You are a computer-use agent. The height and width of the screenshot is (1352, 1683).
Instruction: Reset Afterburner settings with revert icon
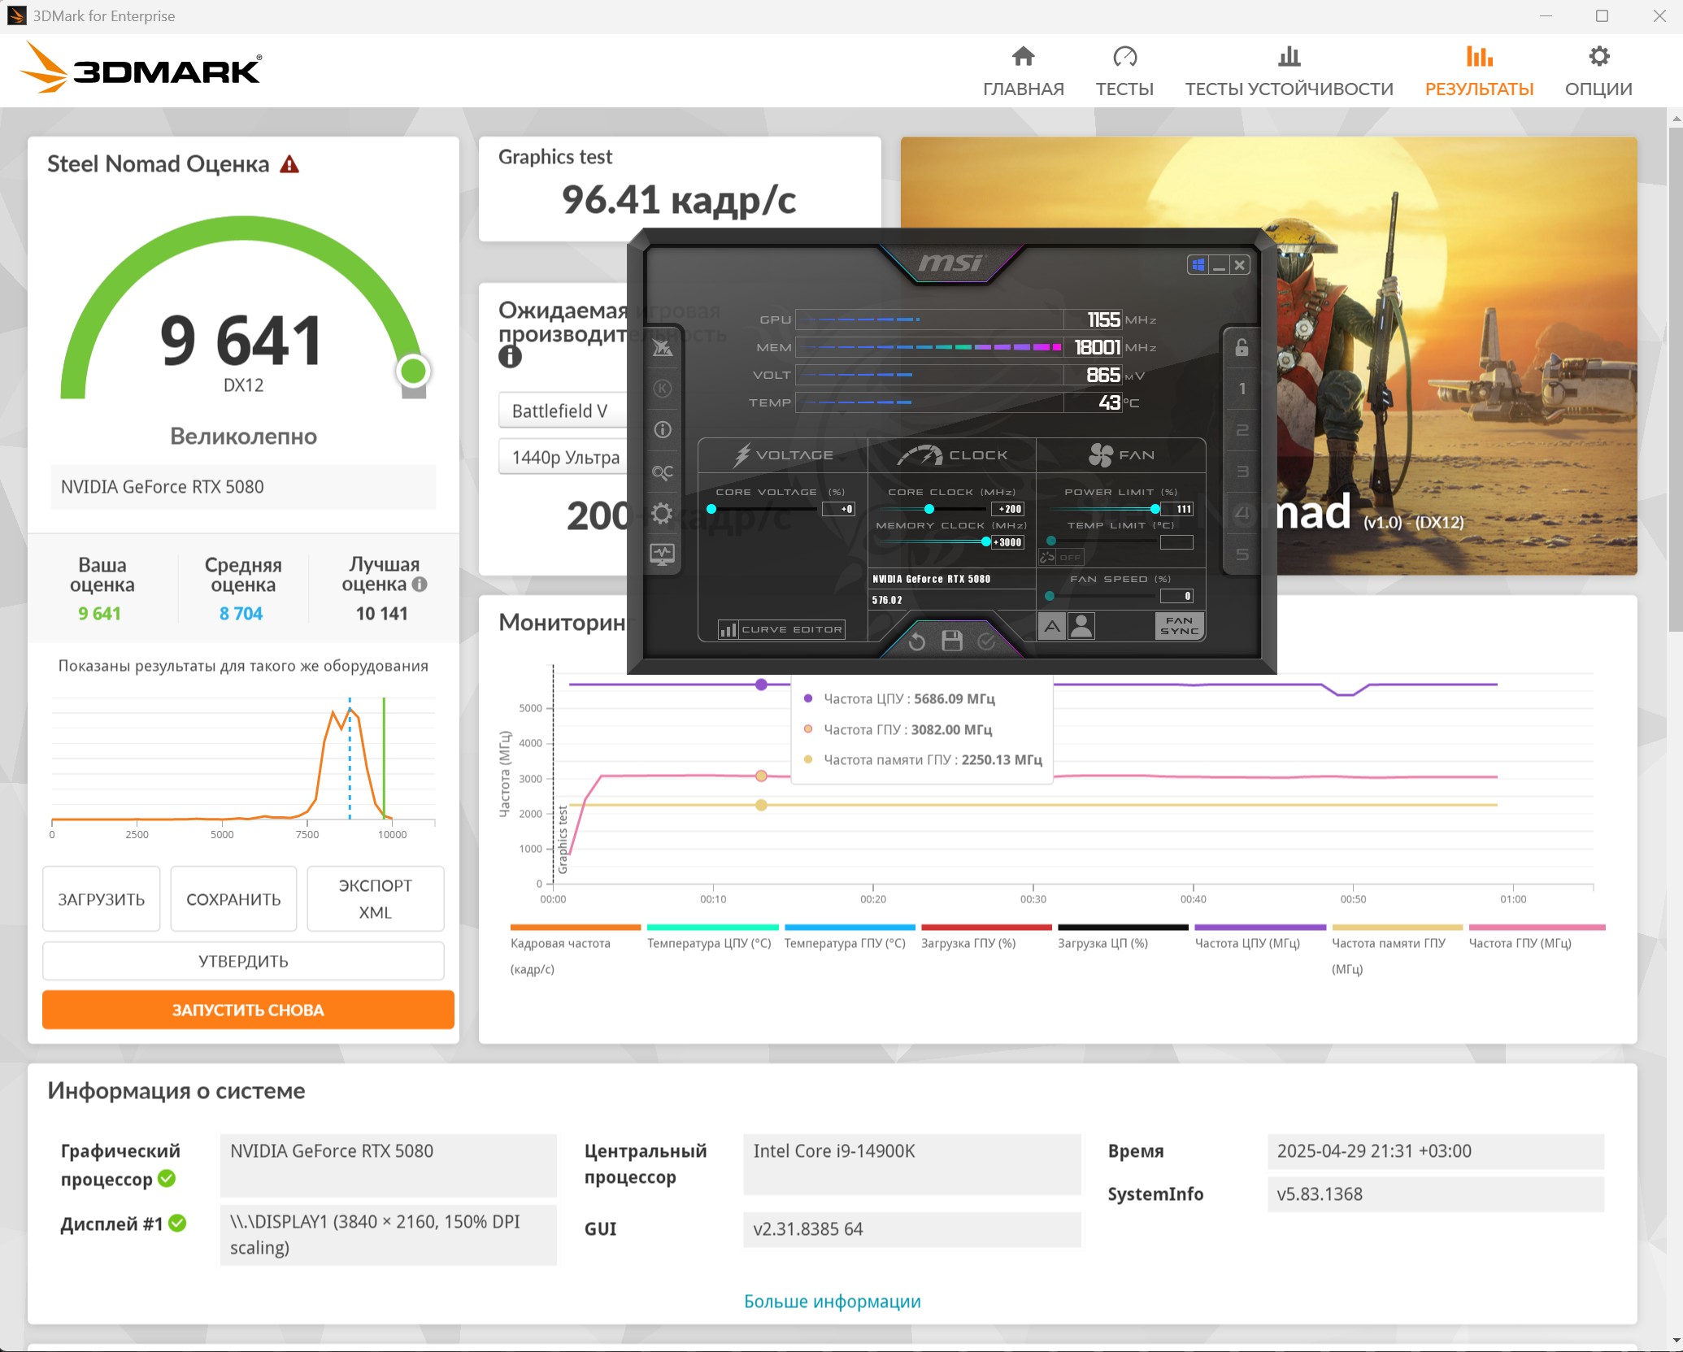pos(917,641)
